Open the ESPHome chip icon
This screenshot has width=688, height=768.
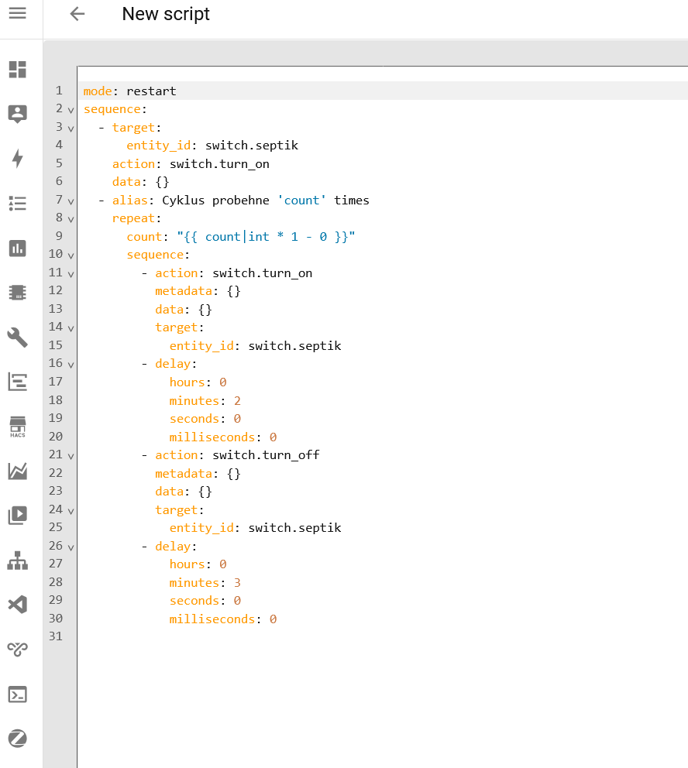tap(17, 293)
